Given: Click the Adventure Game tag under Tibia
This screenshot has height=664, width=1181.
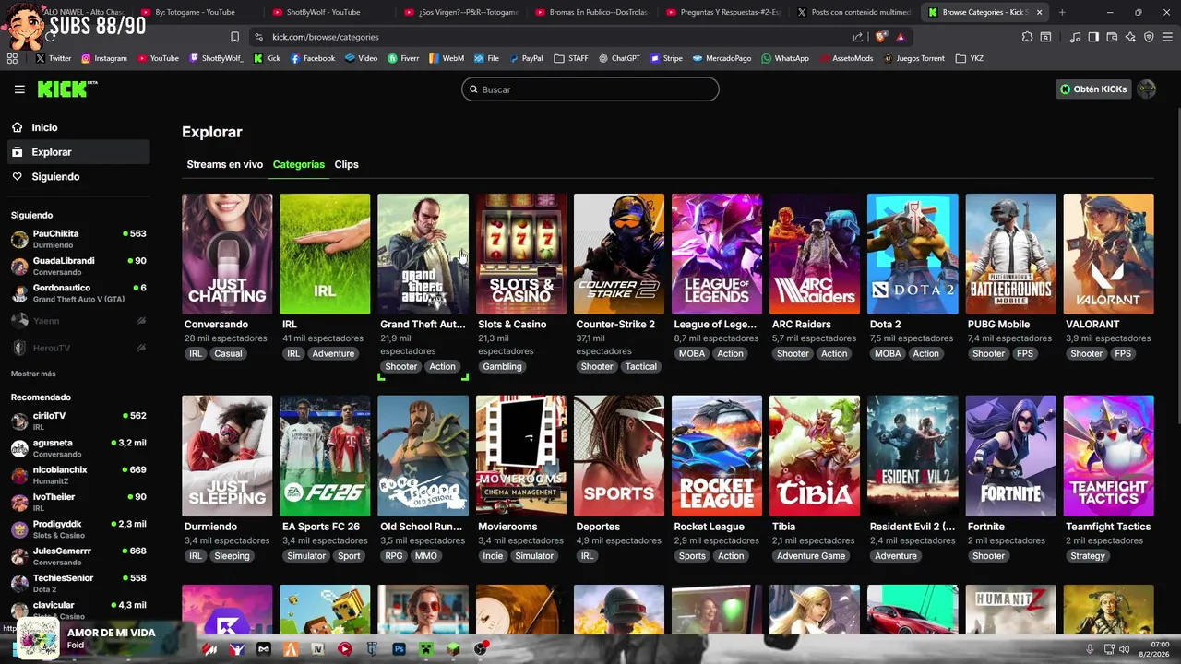Looking at the screenshot, I should click(x=811, y=556).
